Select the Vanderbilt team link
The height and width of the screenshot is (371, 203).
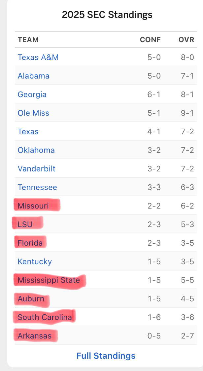click(36, 169)
